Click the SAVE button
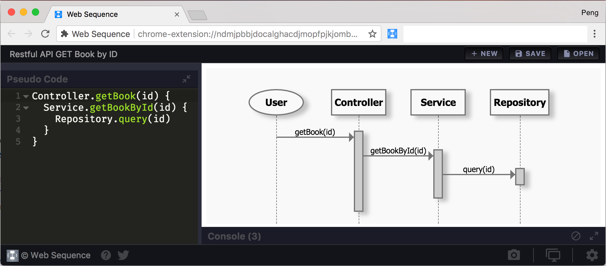The image size is (606, 266). click(x=530, y=54)
